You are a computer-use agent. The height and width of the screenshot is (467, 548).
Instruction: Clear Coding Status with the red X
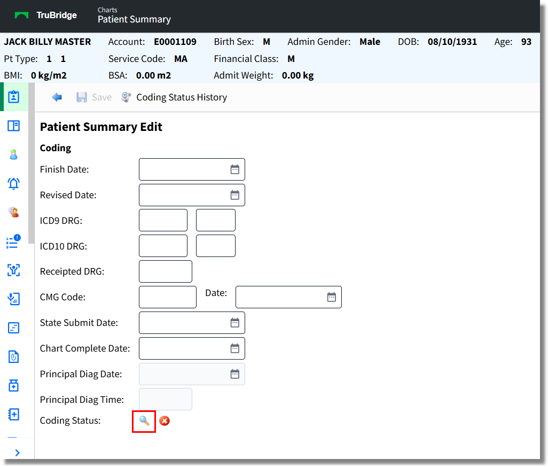165,421
